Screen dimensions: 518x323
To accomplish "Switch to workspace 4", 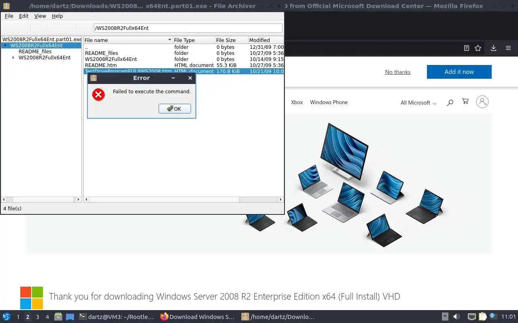I will tap(47, 317).
